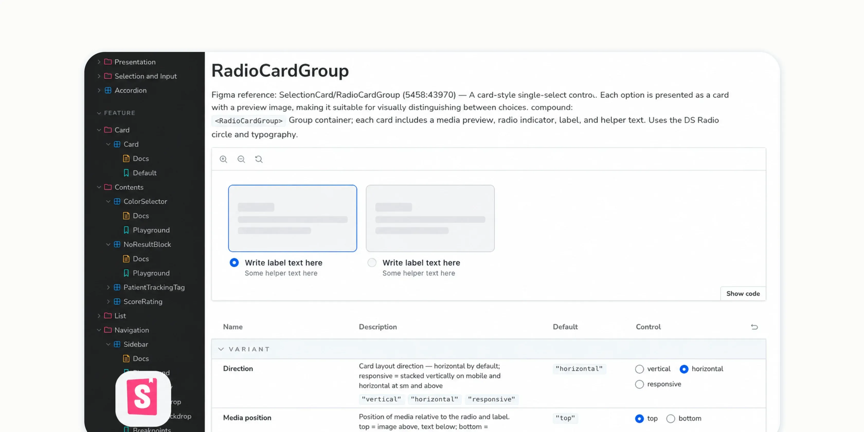Image resolution: width=864 pixels, height=432 pixels.
Task: Collapse the ColorSelector chevron
Action: (108, 201)
